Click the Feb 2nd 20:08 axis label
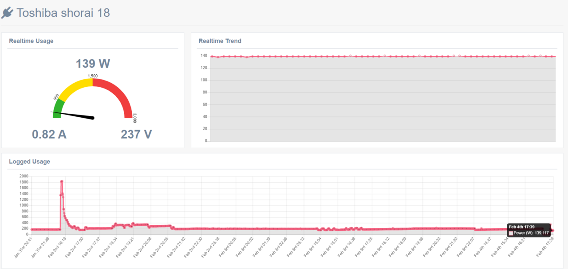This screenshot has height=269, width=568. pyautogui.click(x=143, y=248)
